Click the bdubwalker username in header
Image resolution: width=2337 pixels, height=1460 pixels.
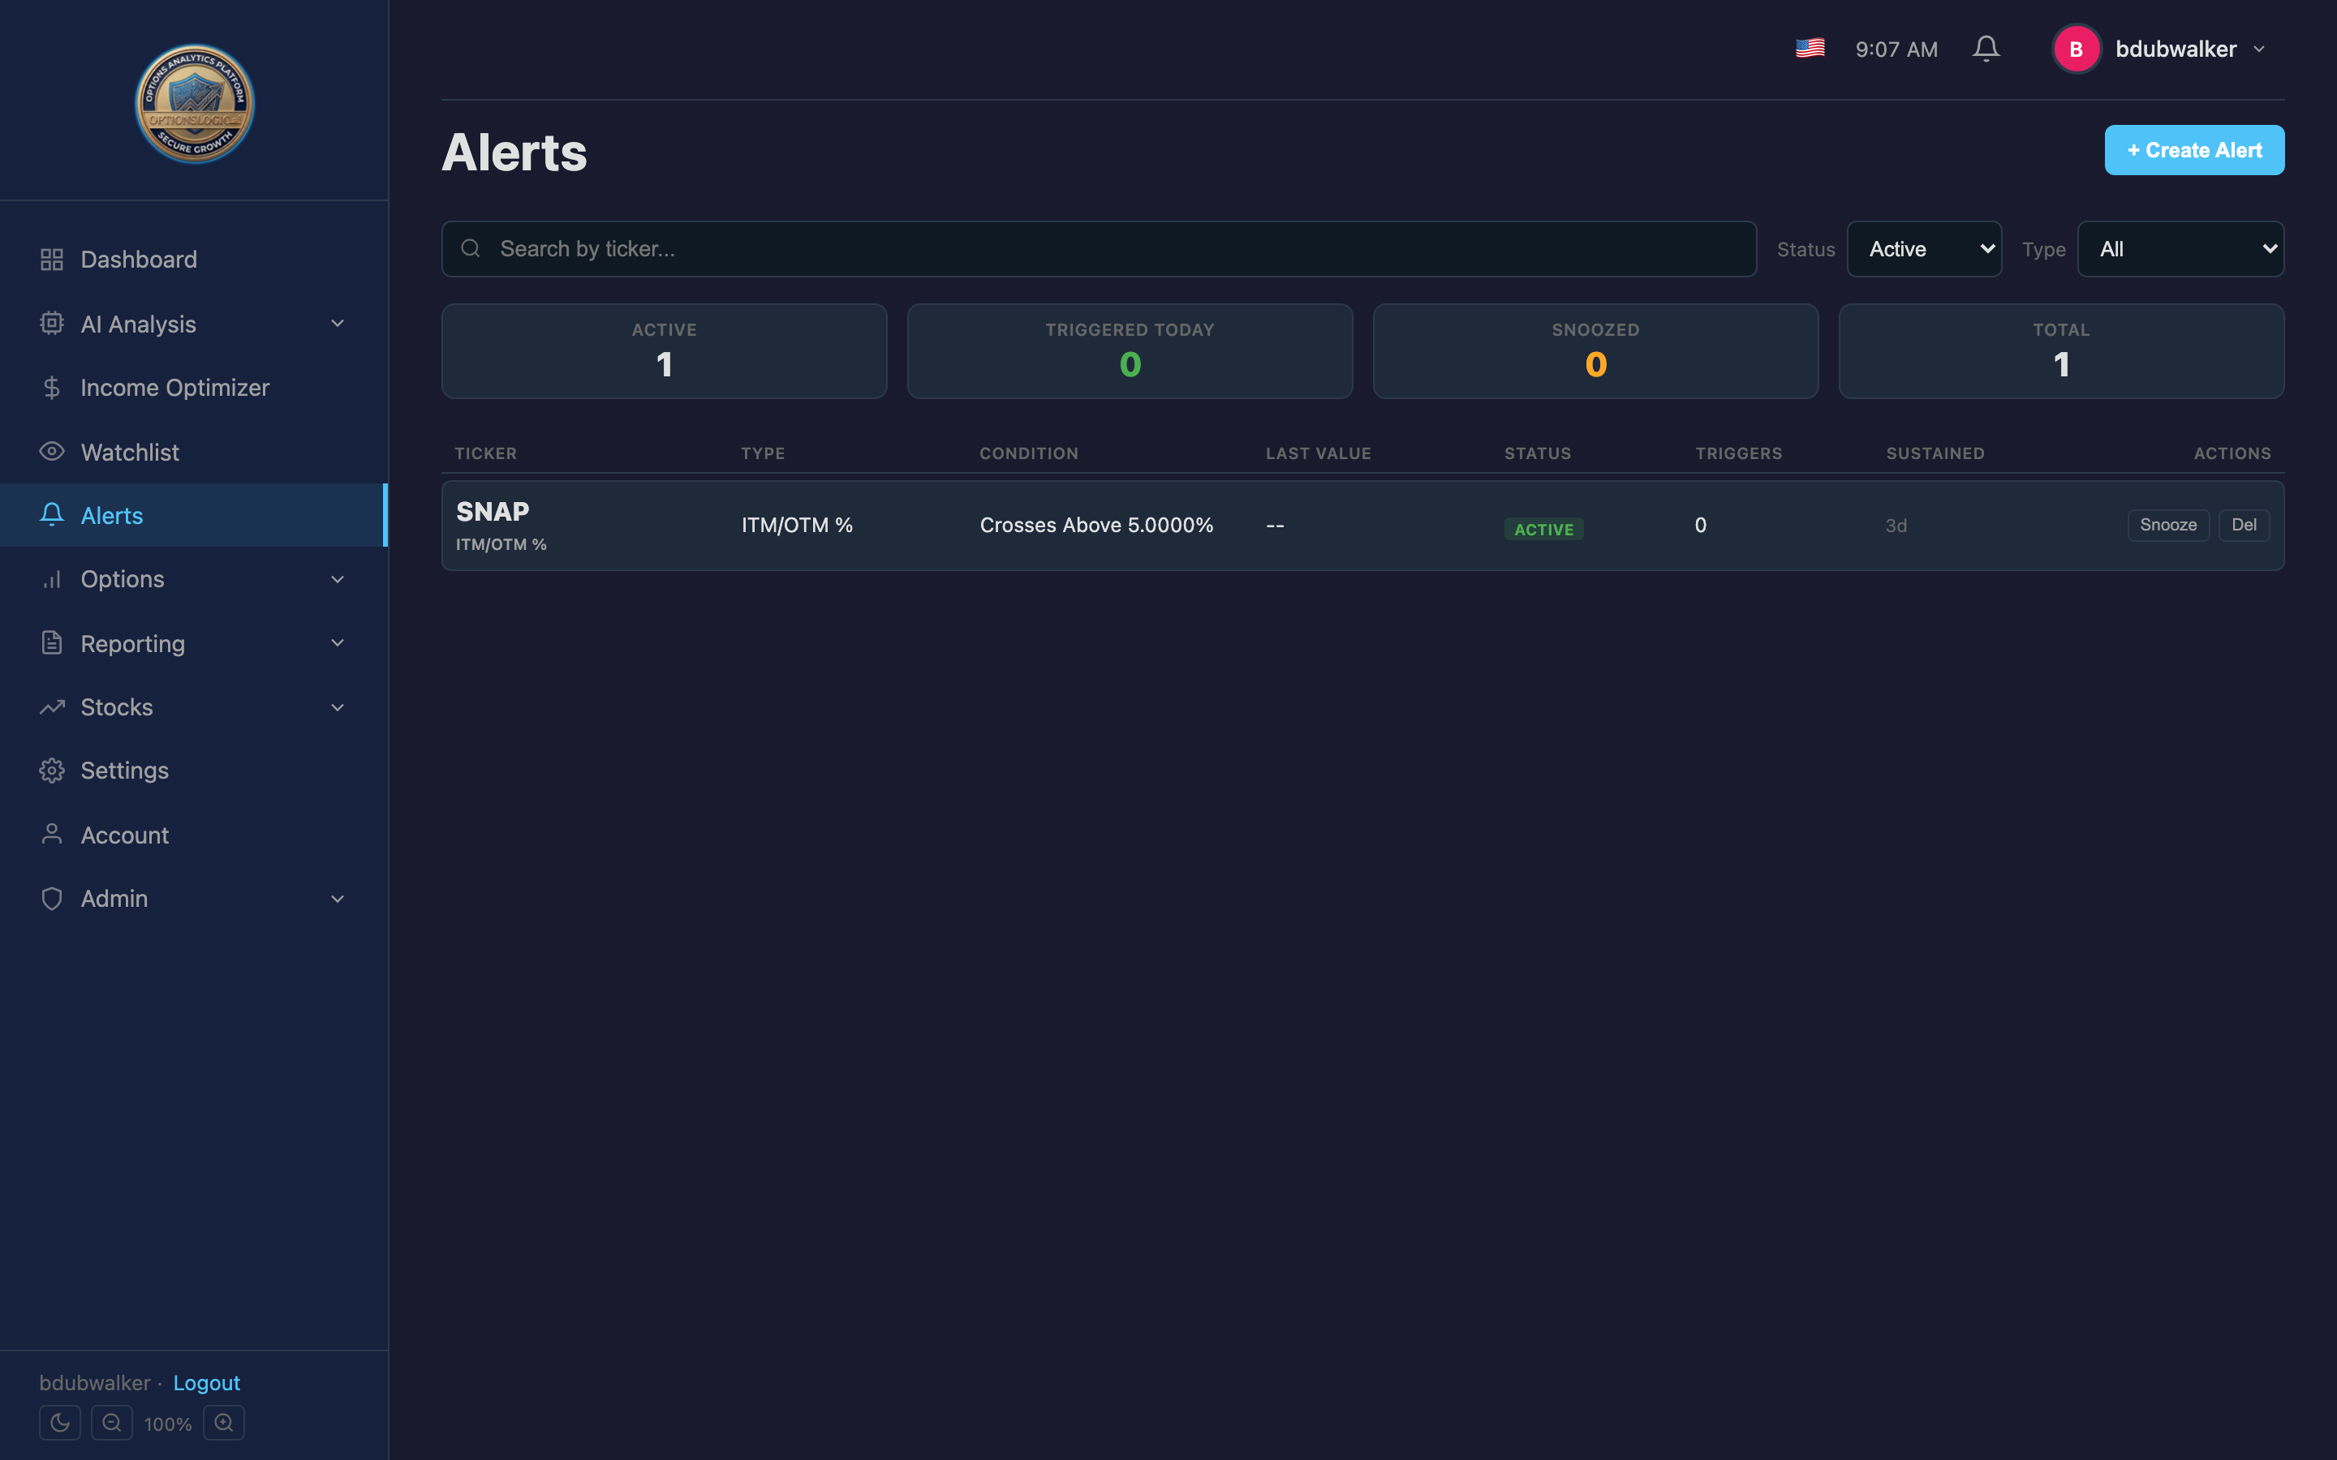(x=2176, y=49)
